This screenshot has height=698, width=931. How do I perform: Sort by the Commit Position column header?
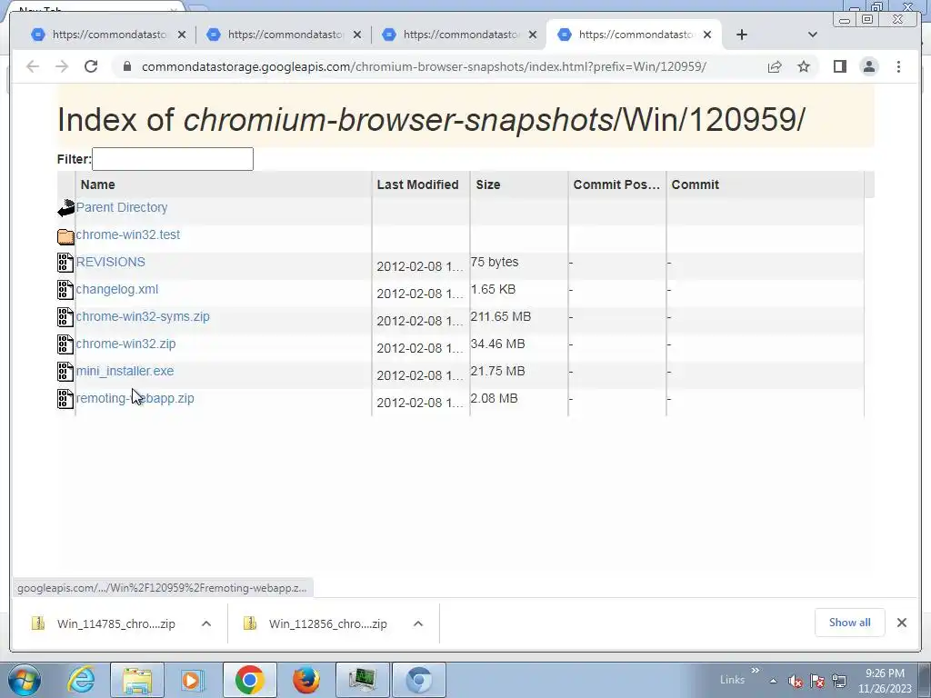(x=617, y=184)
